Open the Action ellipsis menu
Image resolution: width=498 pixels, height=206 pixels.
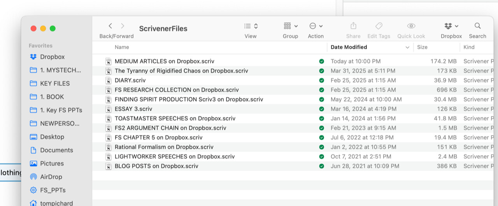316,26
